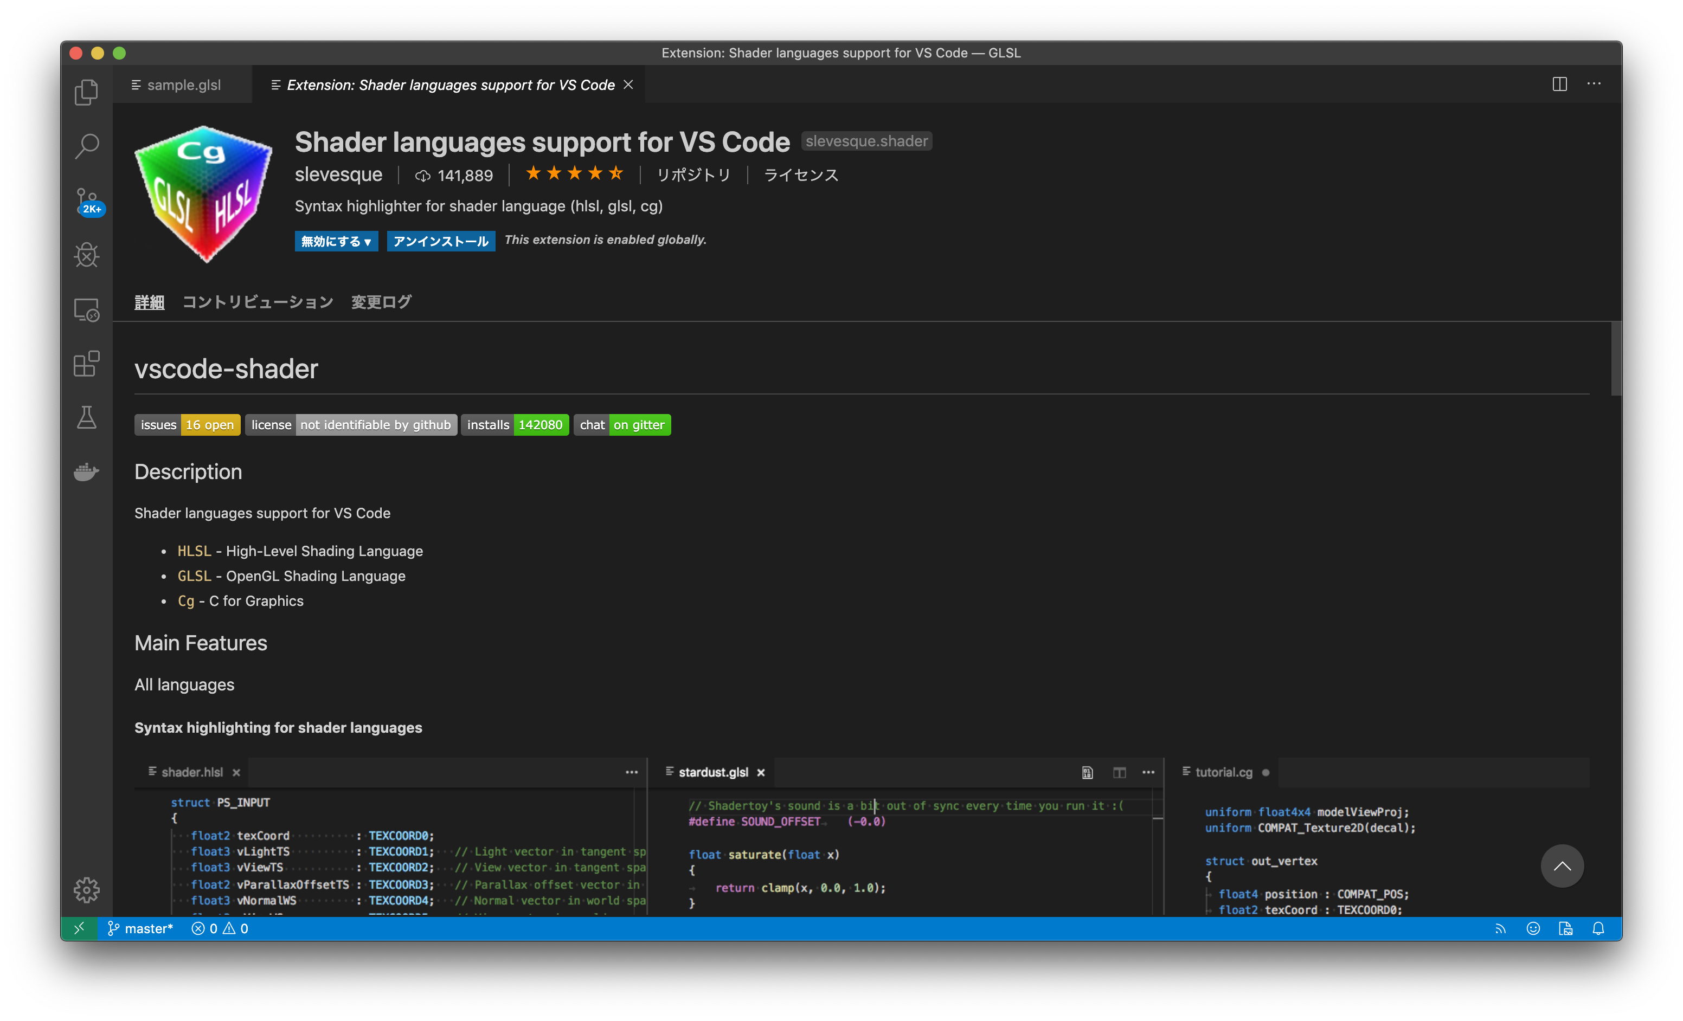Open the Extensions view in activity bar

[x=87, y=363]
